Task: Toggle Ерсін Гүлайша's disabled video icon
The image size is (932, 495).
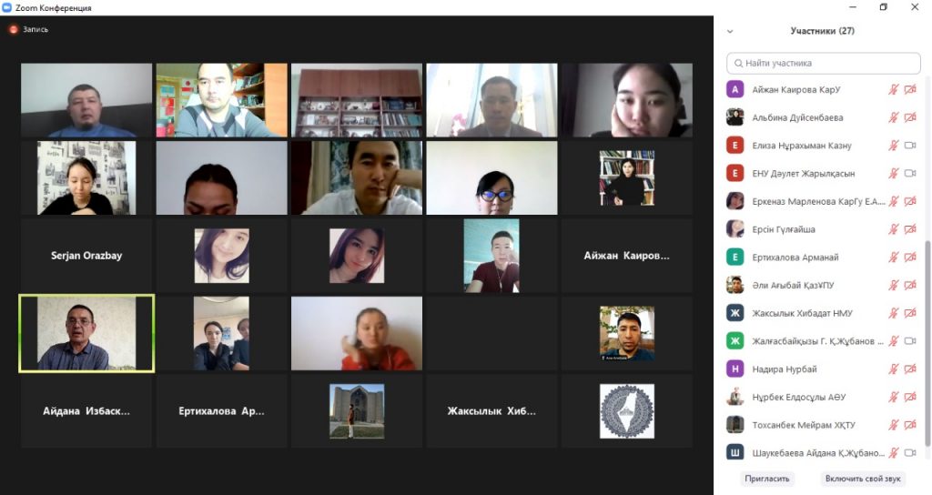Action: (910, 228)
